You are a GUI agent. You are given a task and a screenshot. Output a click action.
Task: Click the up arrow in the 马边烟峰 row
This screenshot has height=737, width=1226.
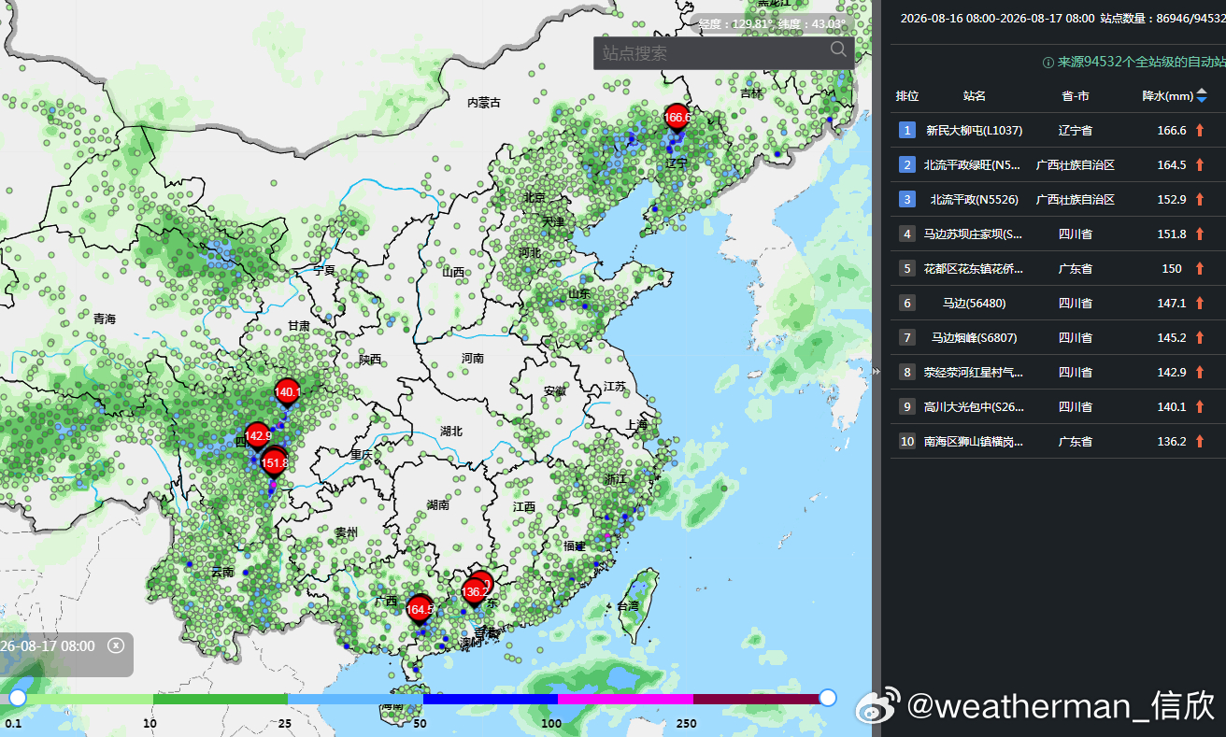coord(1200,338)
